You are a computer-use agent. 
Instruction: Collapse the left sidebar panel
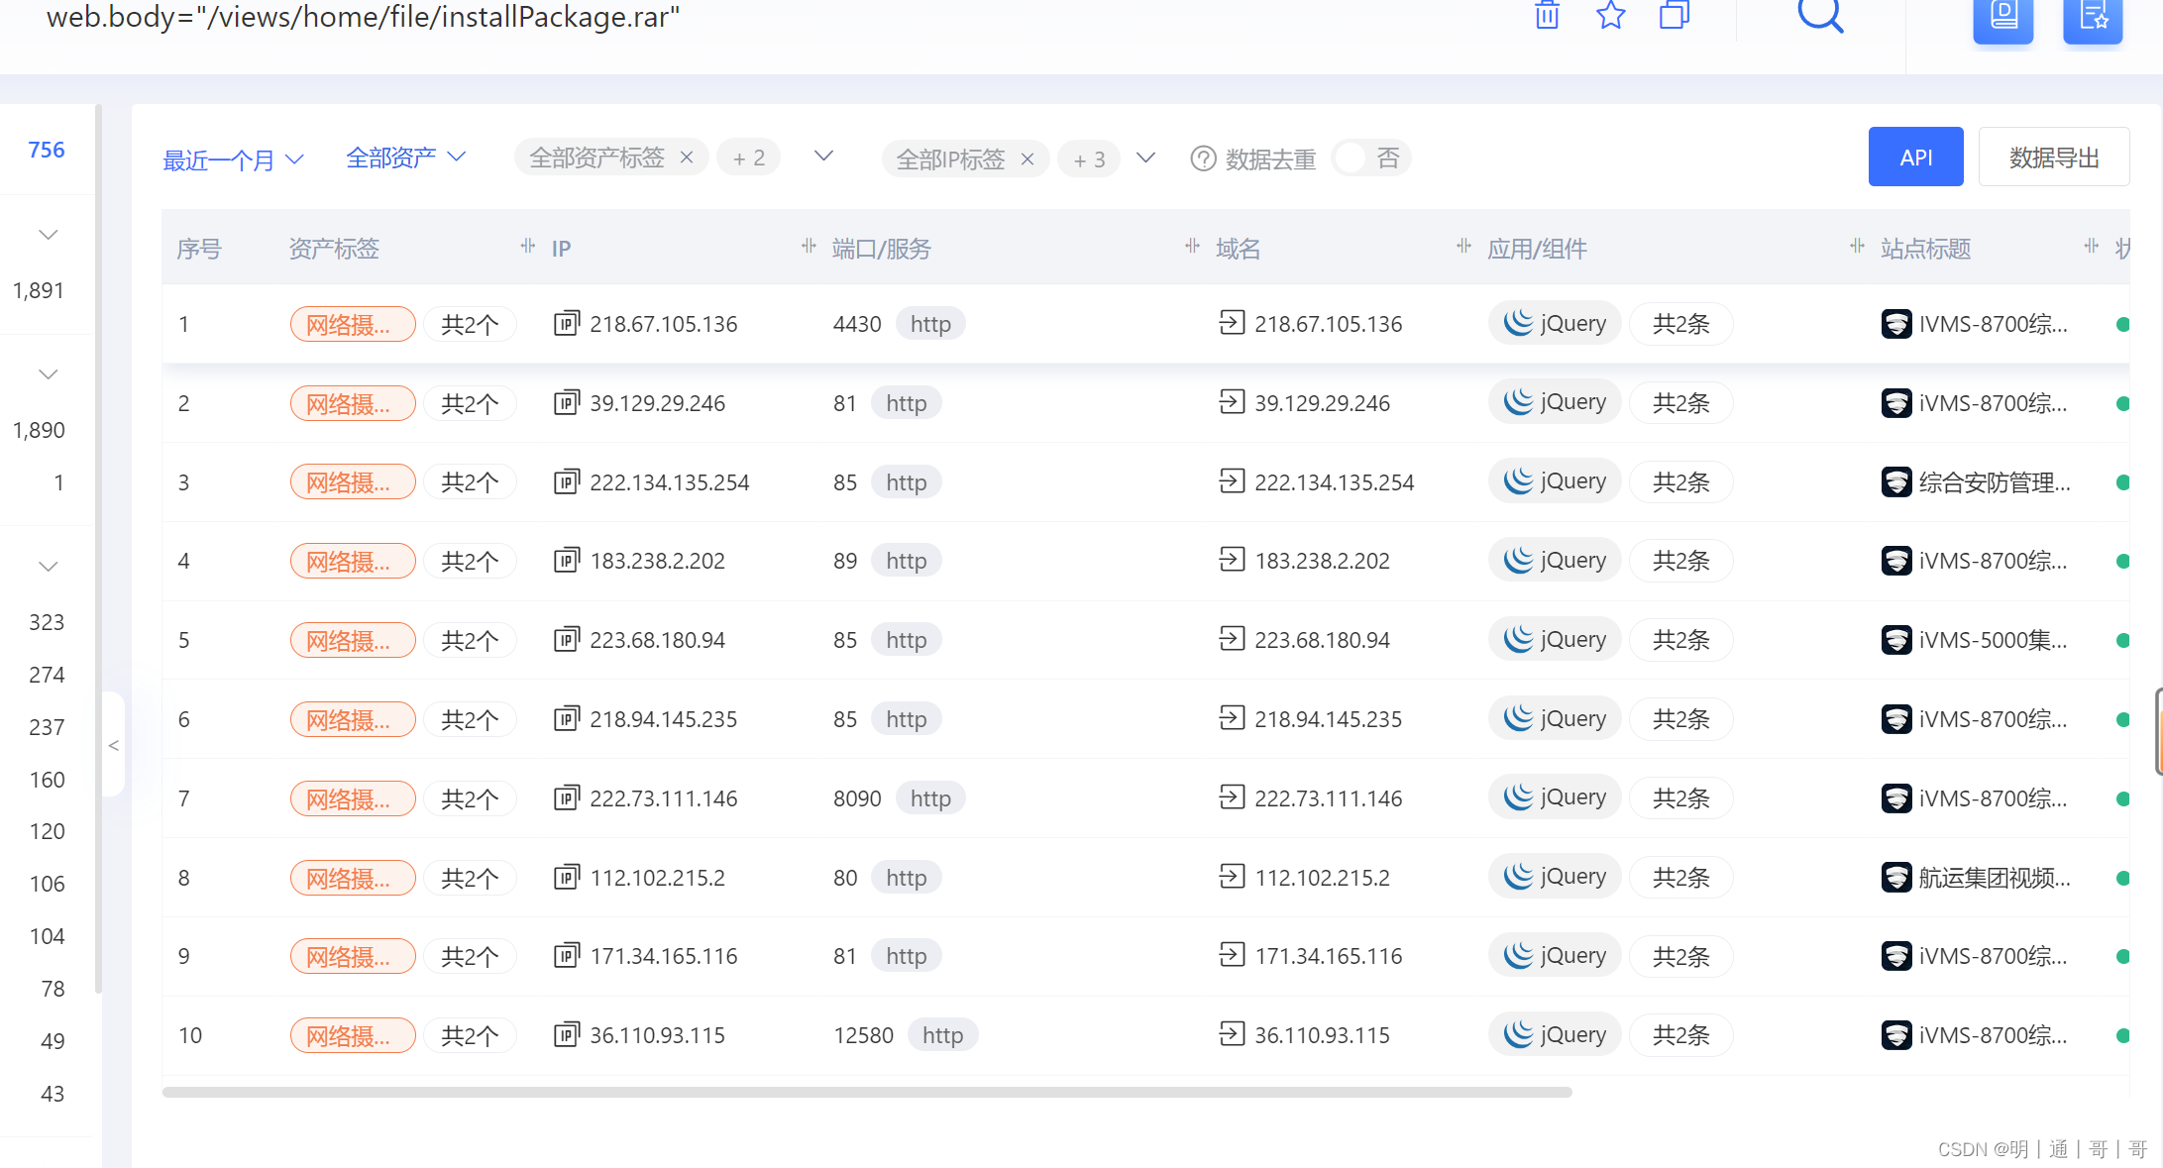(x=113, y=746)
